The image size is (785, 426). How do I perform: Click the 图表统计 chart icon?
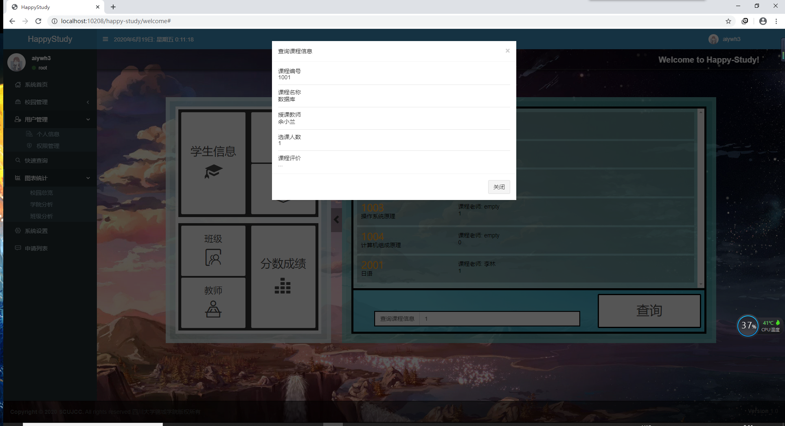pyautogui.click(x=18, y=178)
